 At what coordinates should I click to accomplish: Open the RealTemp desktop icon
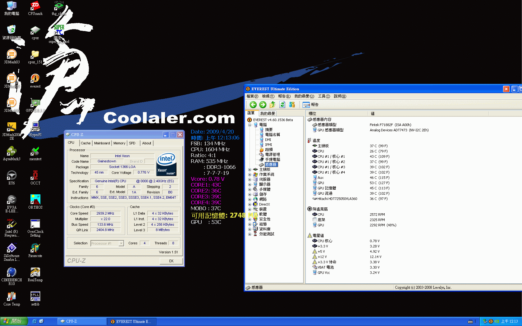(x=35, y=275)
